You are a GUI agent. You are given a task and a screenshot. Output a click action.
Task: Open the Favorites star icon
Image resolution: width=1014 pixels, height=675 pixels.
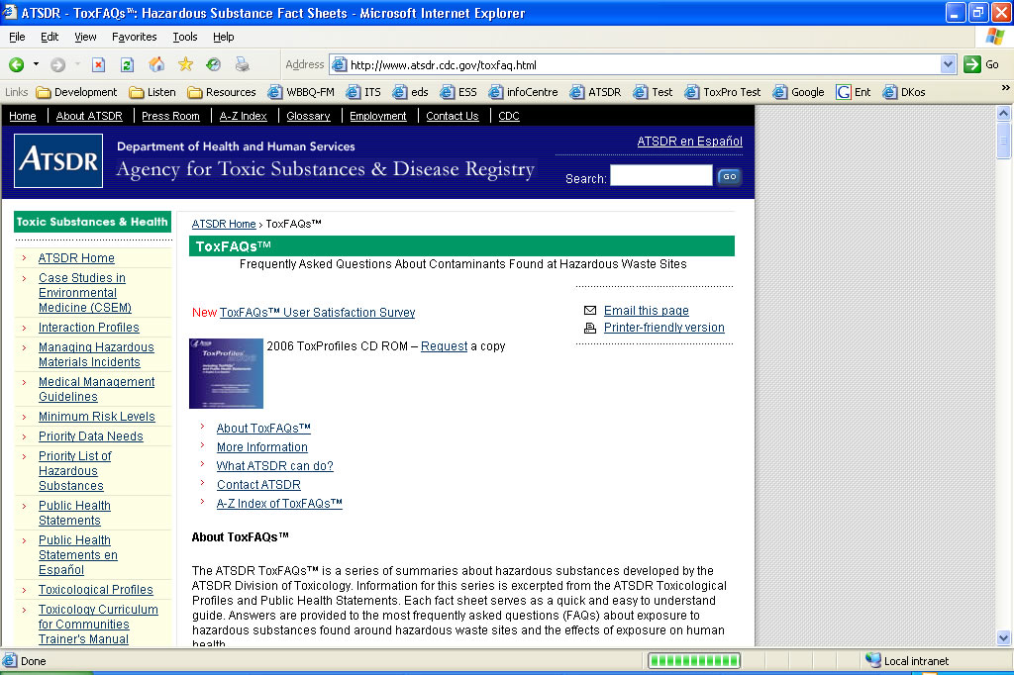[x=185, y=64]
